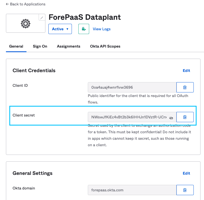The width and height of the screenshot is (204, 200).
Task: Click the General Settings heading
Action: 32,173
